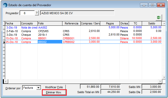Close the Estado de cuenta del Proveedor window
The height and width of the screenshot is (98, 168).
161,5
